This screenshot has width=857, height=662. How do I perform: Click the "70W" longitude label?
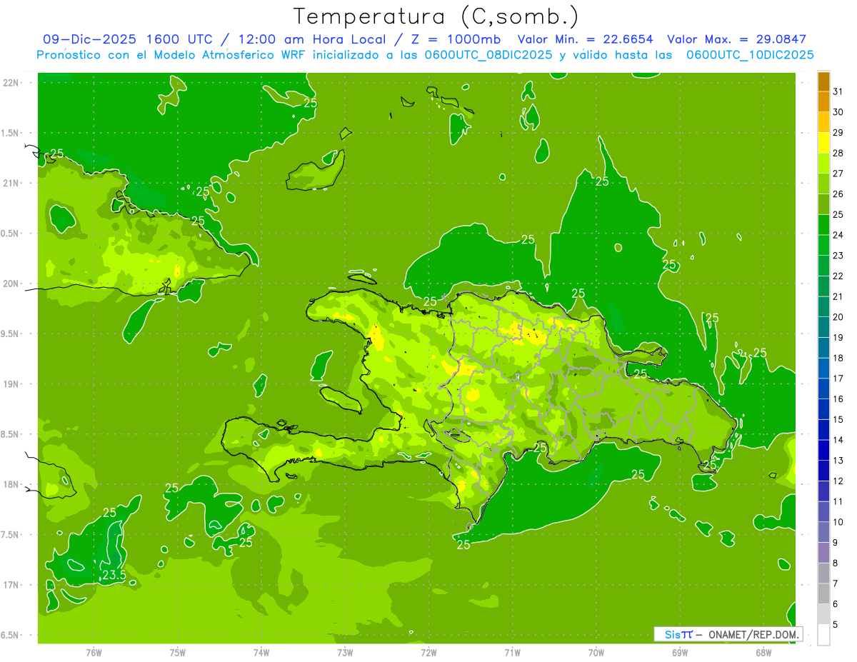point(596,653)
